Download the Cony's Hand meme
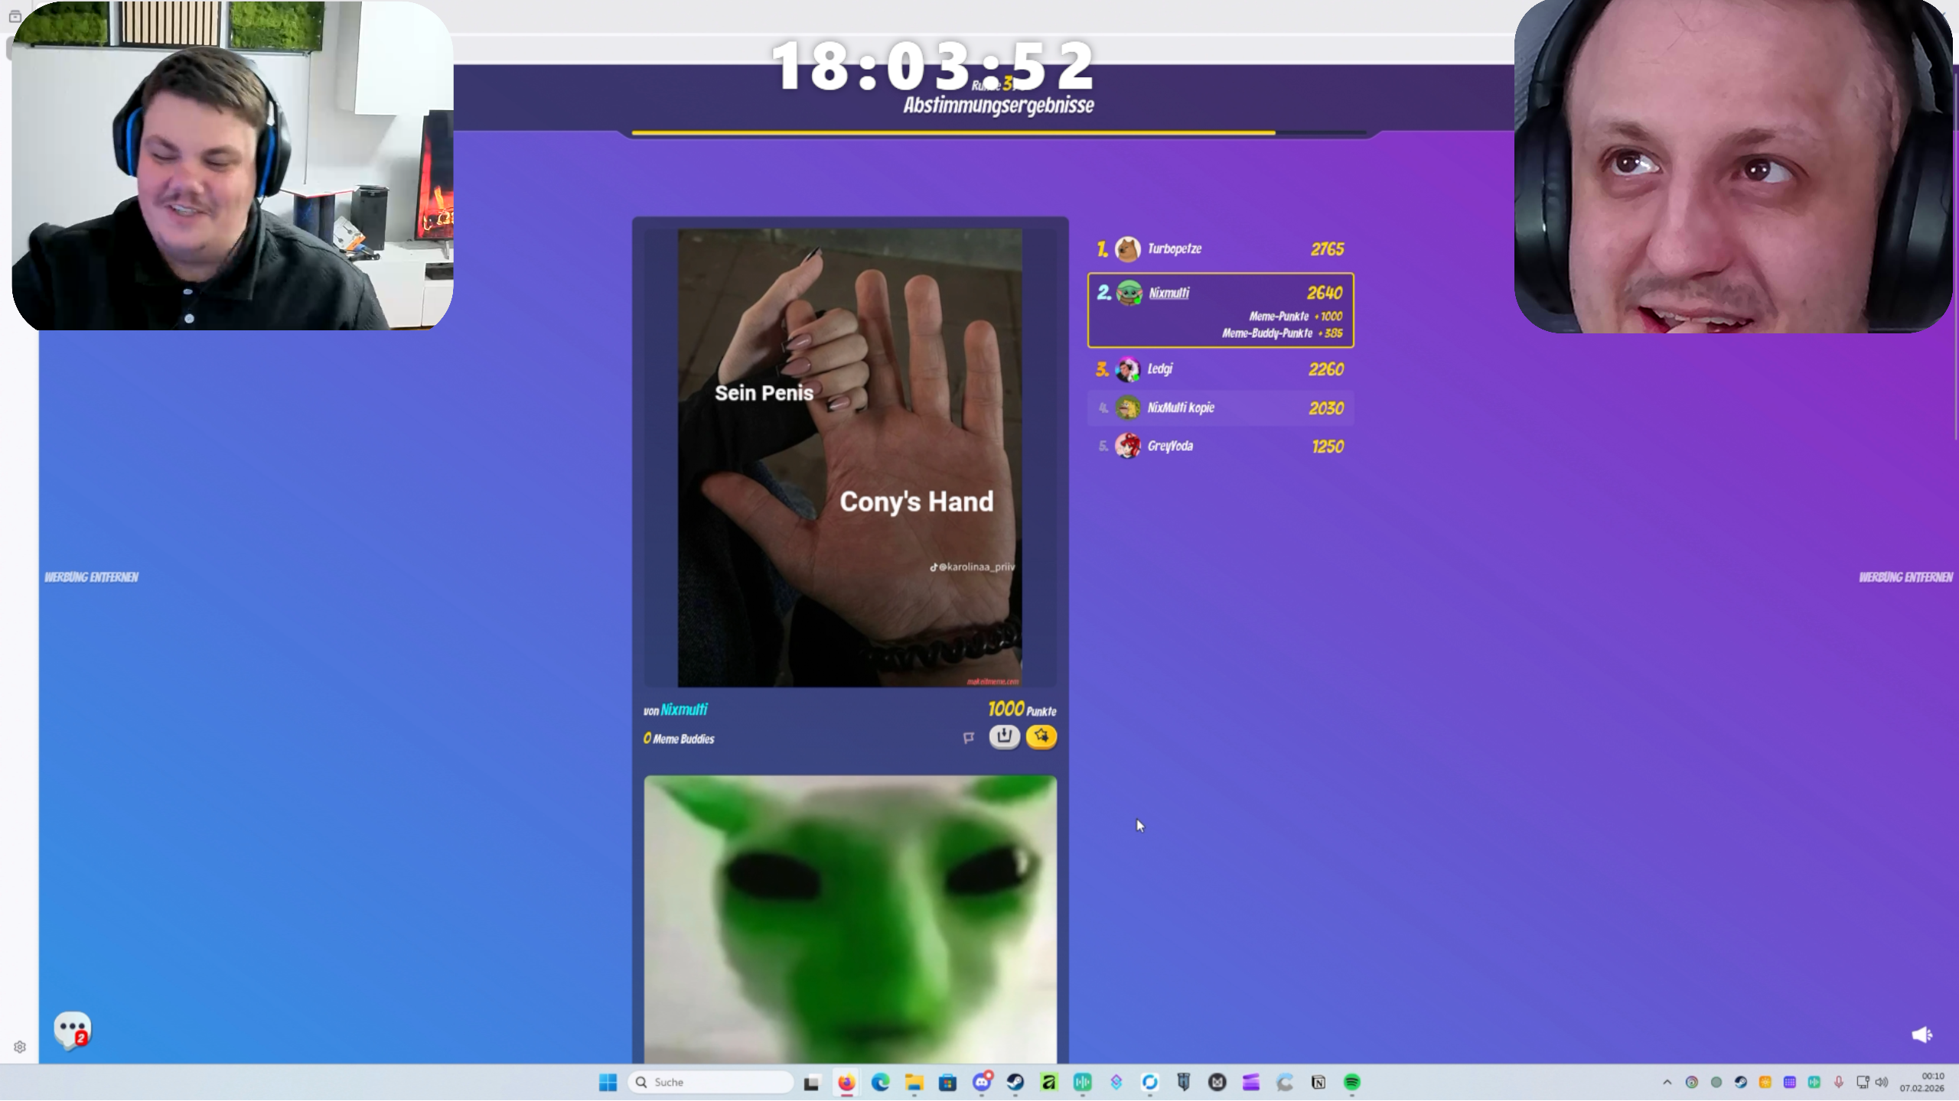 pos(1004,736)
